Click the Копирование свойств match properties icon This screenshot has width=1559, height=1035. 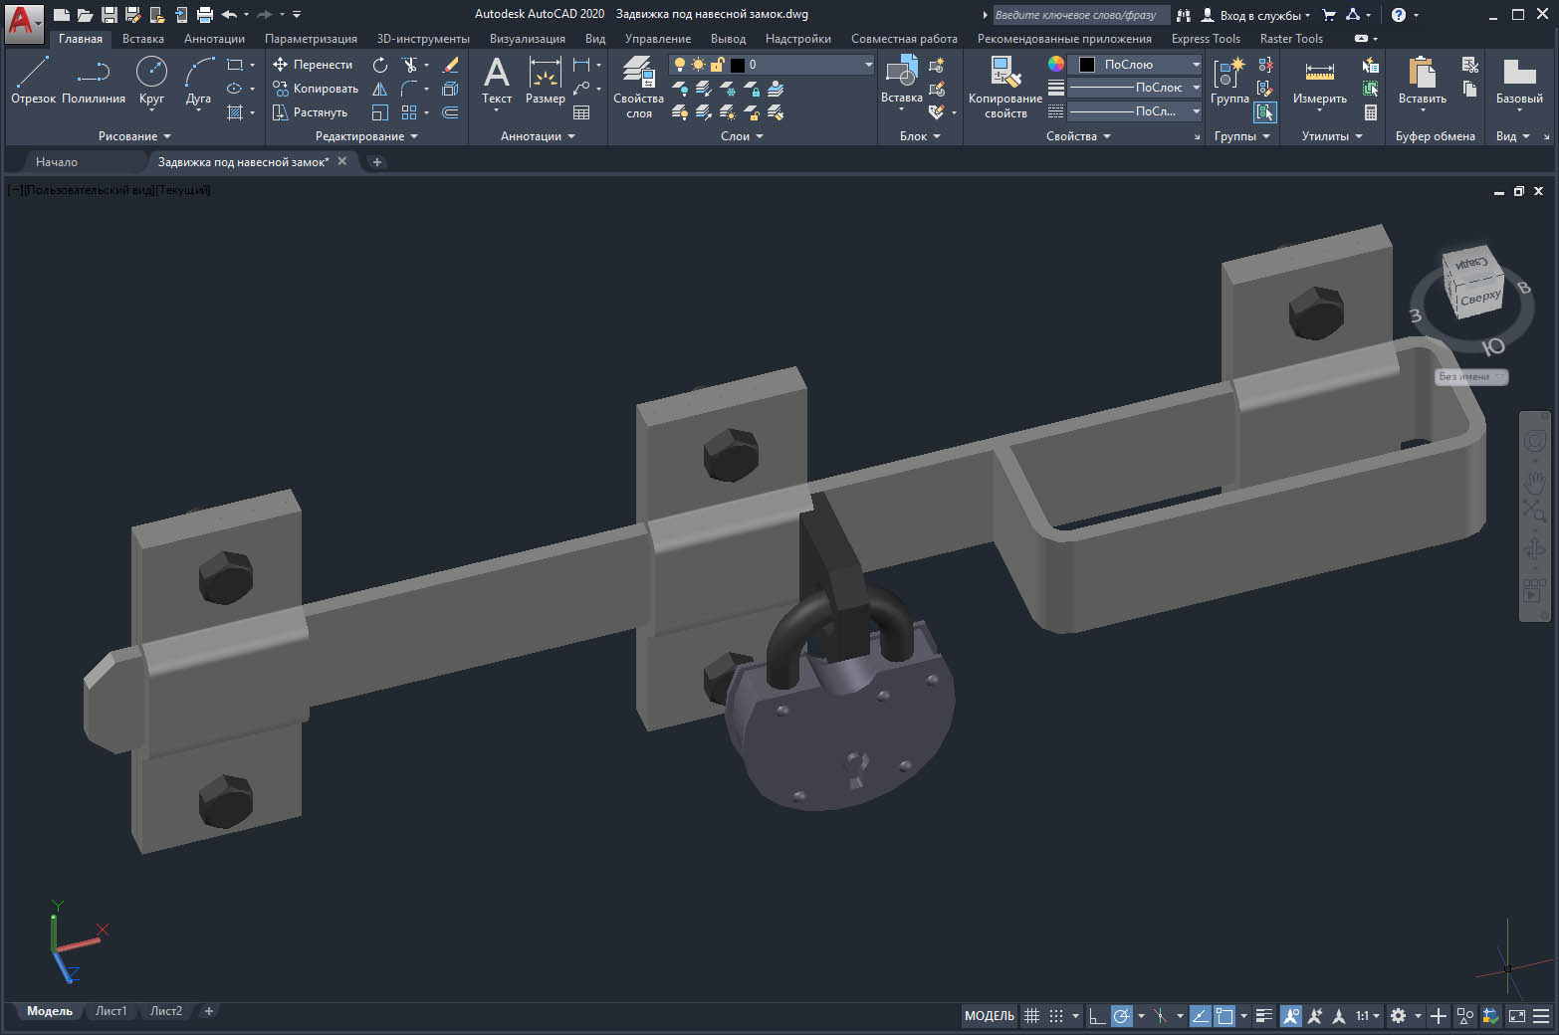[1004, 88]
